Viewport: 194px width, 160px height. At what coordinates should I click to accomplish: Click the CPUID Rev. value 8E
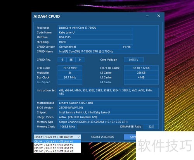coord(71,60)
